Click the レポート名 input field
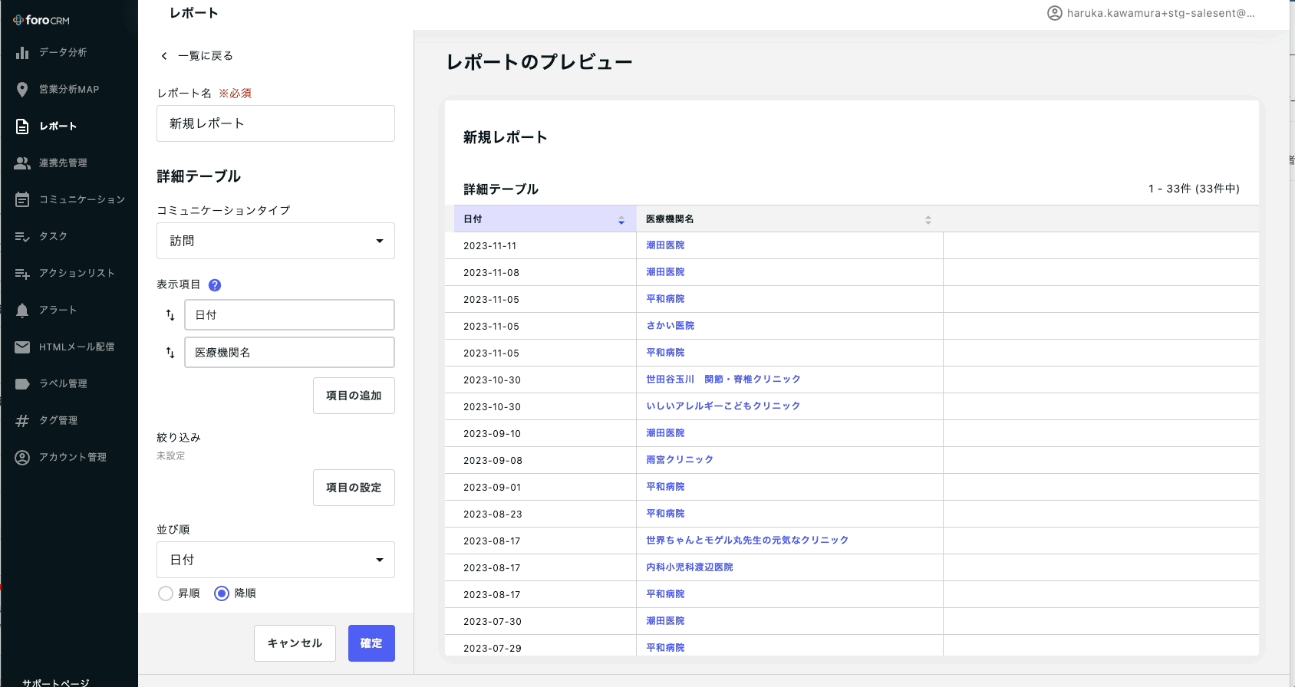This screenshot has height=687, width=1295. (x=275, y=123)
